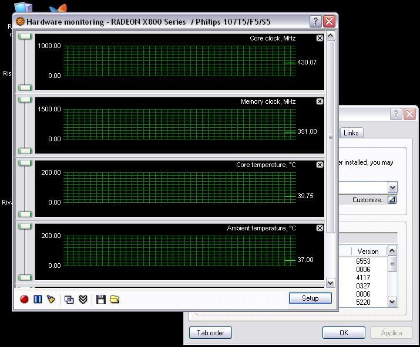This screenshot has width=420, height=347.
Task: Click the Ambient temperature value 37.00
Action: 305,260
